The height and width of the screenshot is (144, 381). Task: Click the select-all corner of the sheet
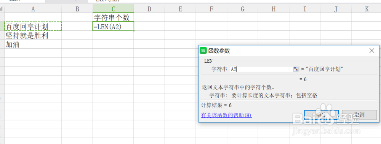tap(2, 9)
